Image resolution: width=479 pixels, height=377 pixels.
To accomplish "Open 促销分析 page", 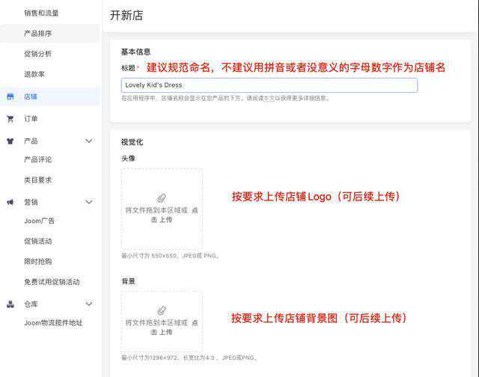I will pyautogui.click(x=38, y=54).
